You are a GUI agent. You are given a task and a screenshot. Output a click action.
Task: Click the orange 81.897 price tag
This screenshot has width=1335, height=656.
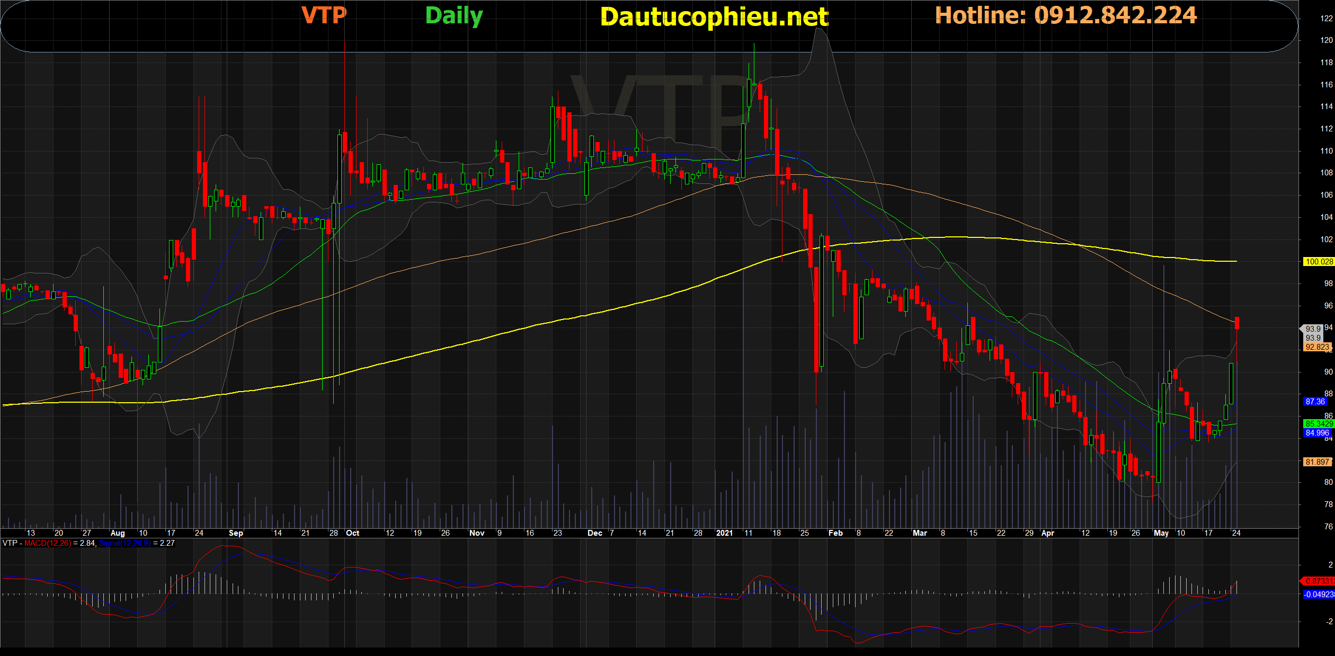(x=1317, y=462)
